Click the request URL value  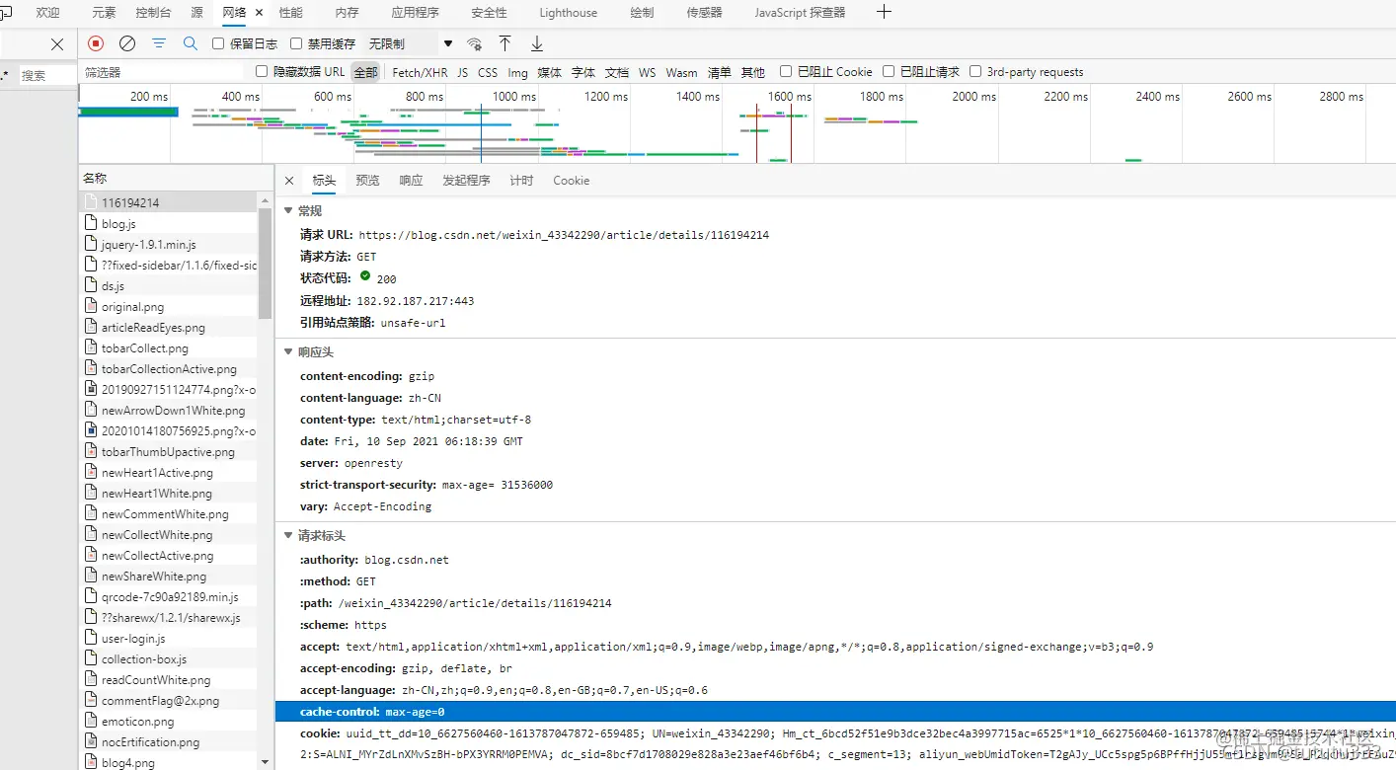click(564, 235)
